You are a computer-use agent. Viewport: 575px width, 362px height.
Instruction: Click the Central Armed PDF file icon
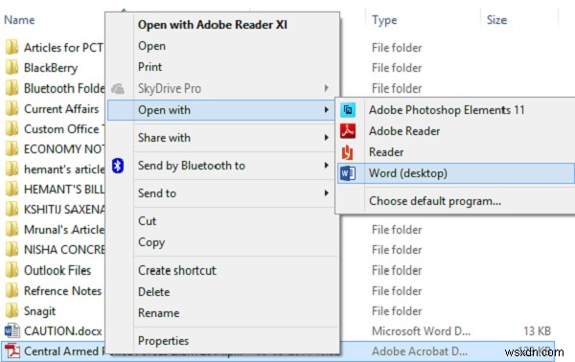[11, 351]
